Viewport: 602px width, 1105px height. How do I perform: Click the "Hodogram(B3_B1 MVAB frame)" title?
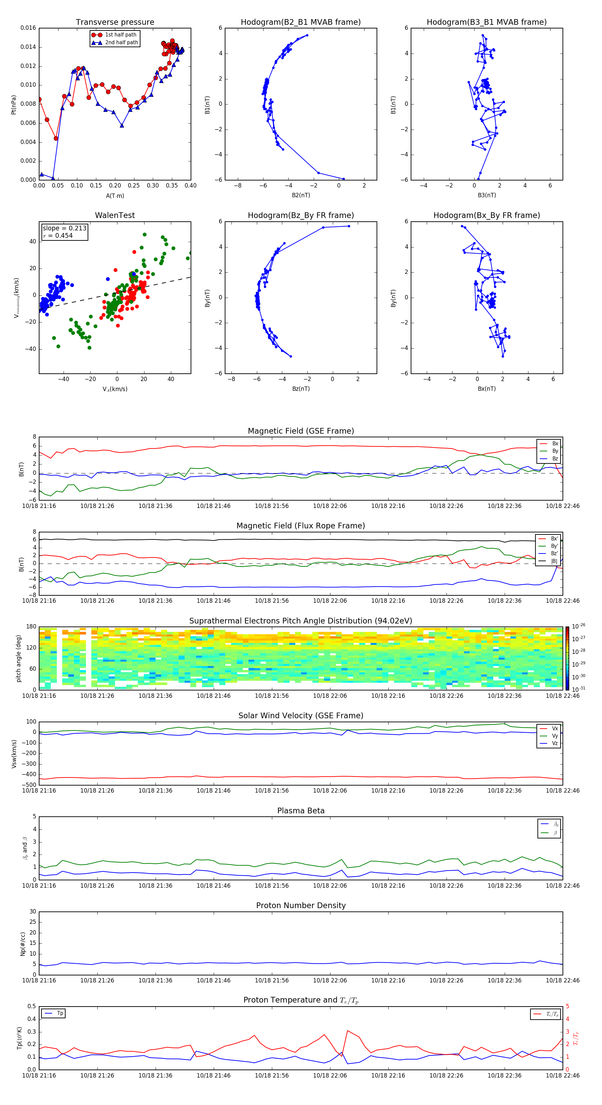tap(487, 22)
